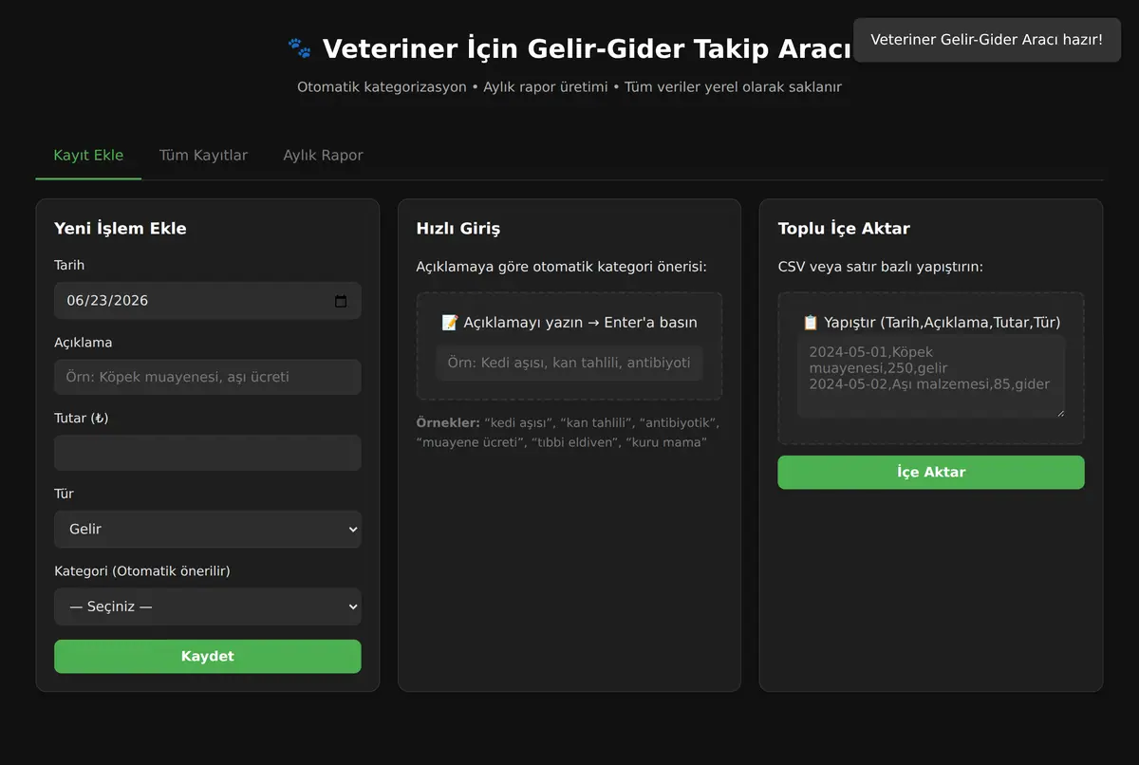
Task: Click the 'Kategori (Otomatik önerilir)' label
Action: pyautogui.click(x=142, y=570)
